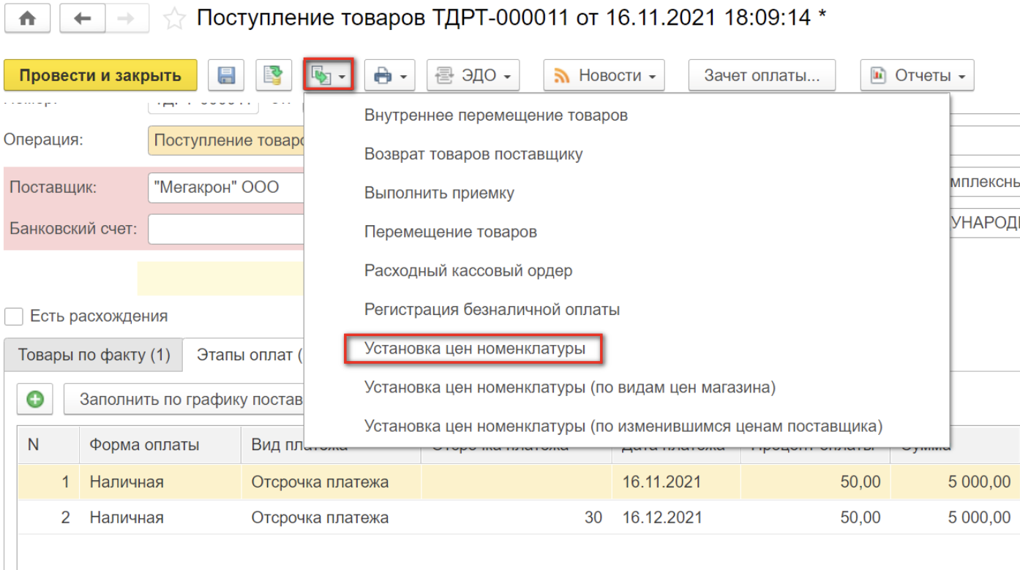Viewport: 1020px width, 570px height.
Task: Open Зачет оплаты dialog
Action: (x=761, y=75)
